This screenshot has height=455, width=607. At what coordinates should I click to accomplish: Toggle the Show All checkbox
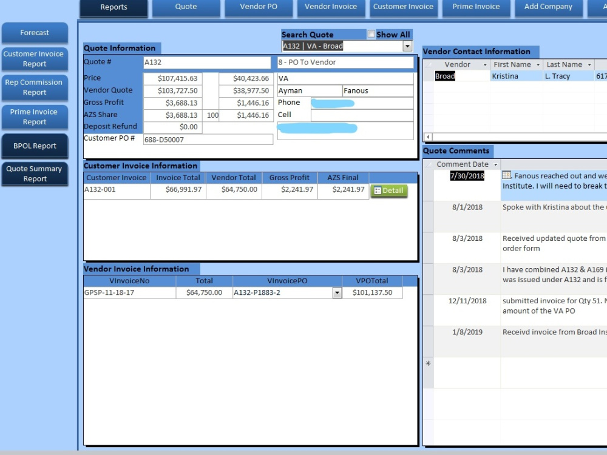point(371,34)
